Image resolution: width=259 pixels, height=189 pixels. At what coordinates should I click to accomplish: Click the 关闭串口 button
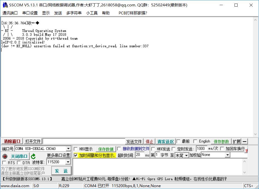pos(19,156)
